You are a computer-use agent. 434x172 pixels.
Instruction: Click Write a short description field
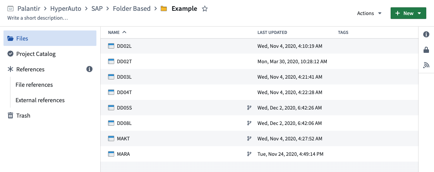pos(38,18)
